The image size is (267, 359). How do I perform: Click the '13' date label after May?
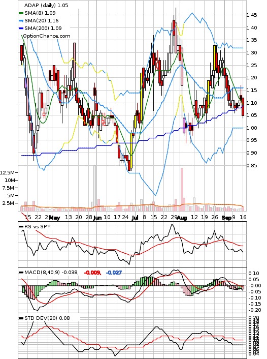tap(69, 217)
